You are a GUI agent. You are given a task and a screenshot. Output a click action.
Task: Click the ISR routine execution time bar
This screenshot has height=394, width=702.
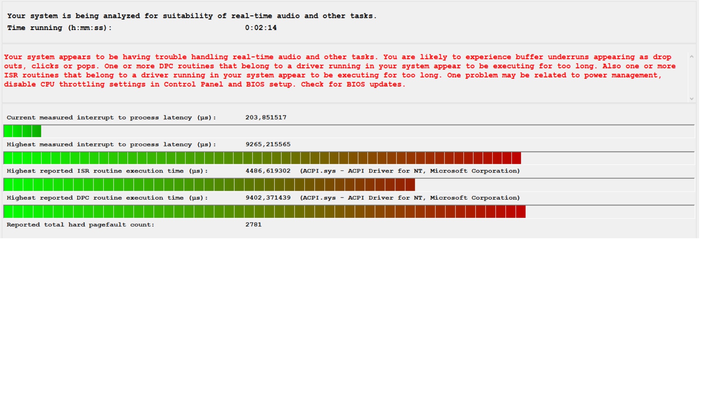coord(209,185)
